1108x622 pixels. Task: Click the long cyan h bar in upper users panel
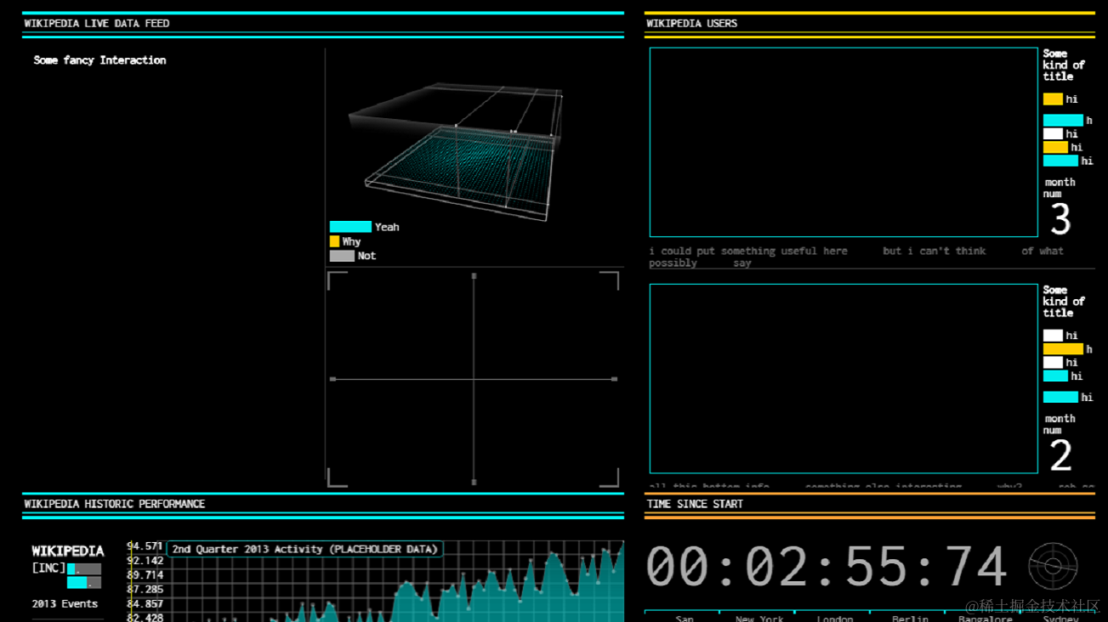click(x=1063, y=121)
